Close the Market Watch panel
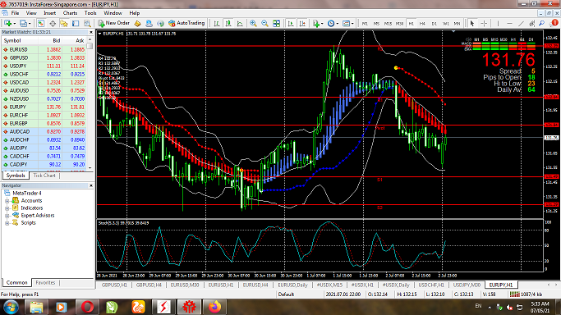This screenshot has width=561, height=315. (x=91, y=32)
